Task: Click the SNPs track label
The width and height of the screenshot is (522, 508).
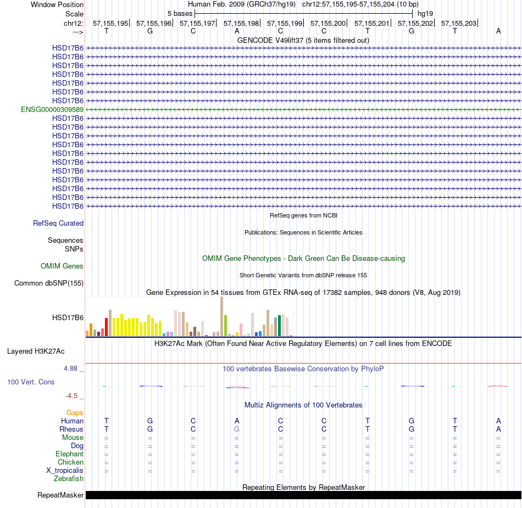Action: click(x=74, y=249)
